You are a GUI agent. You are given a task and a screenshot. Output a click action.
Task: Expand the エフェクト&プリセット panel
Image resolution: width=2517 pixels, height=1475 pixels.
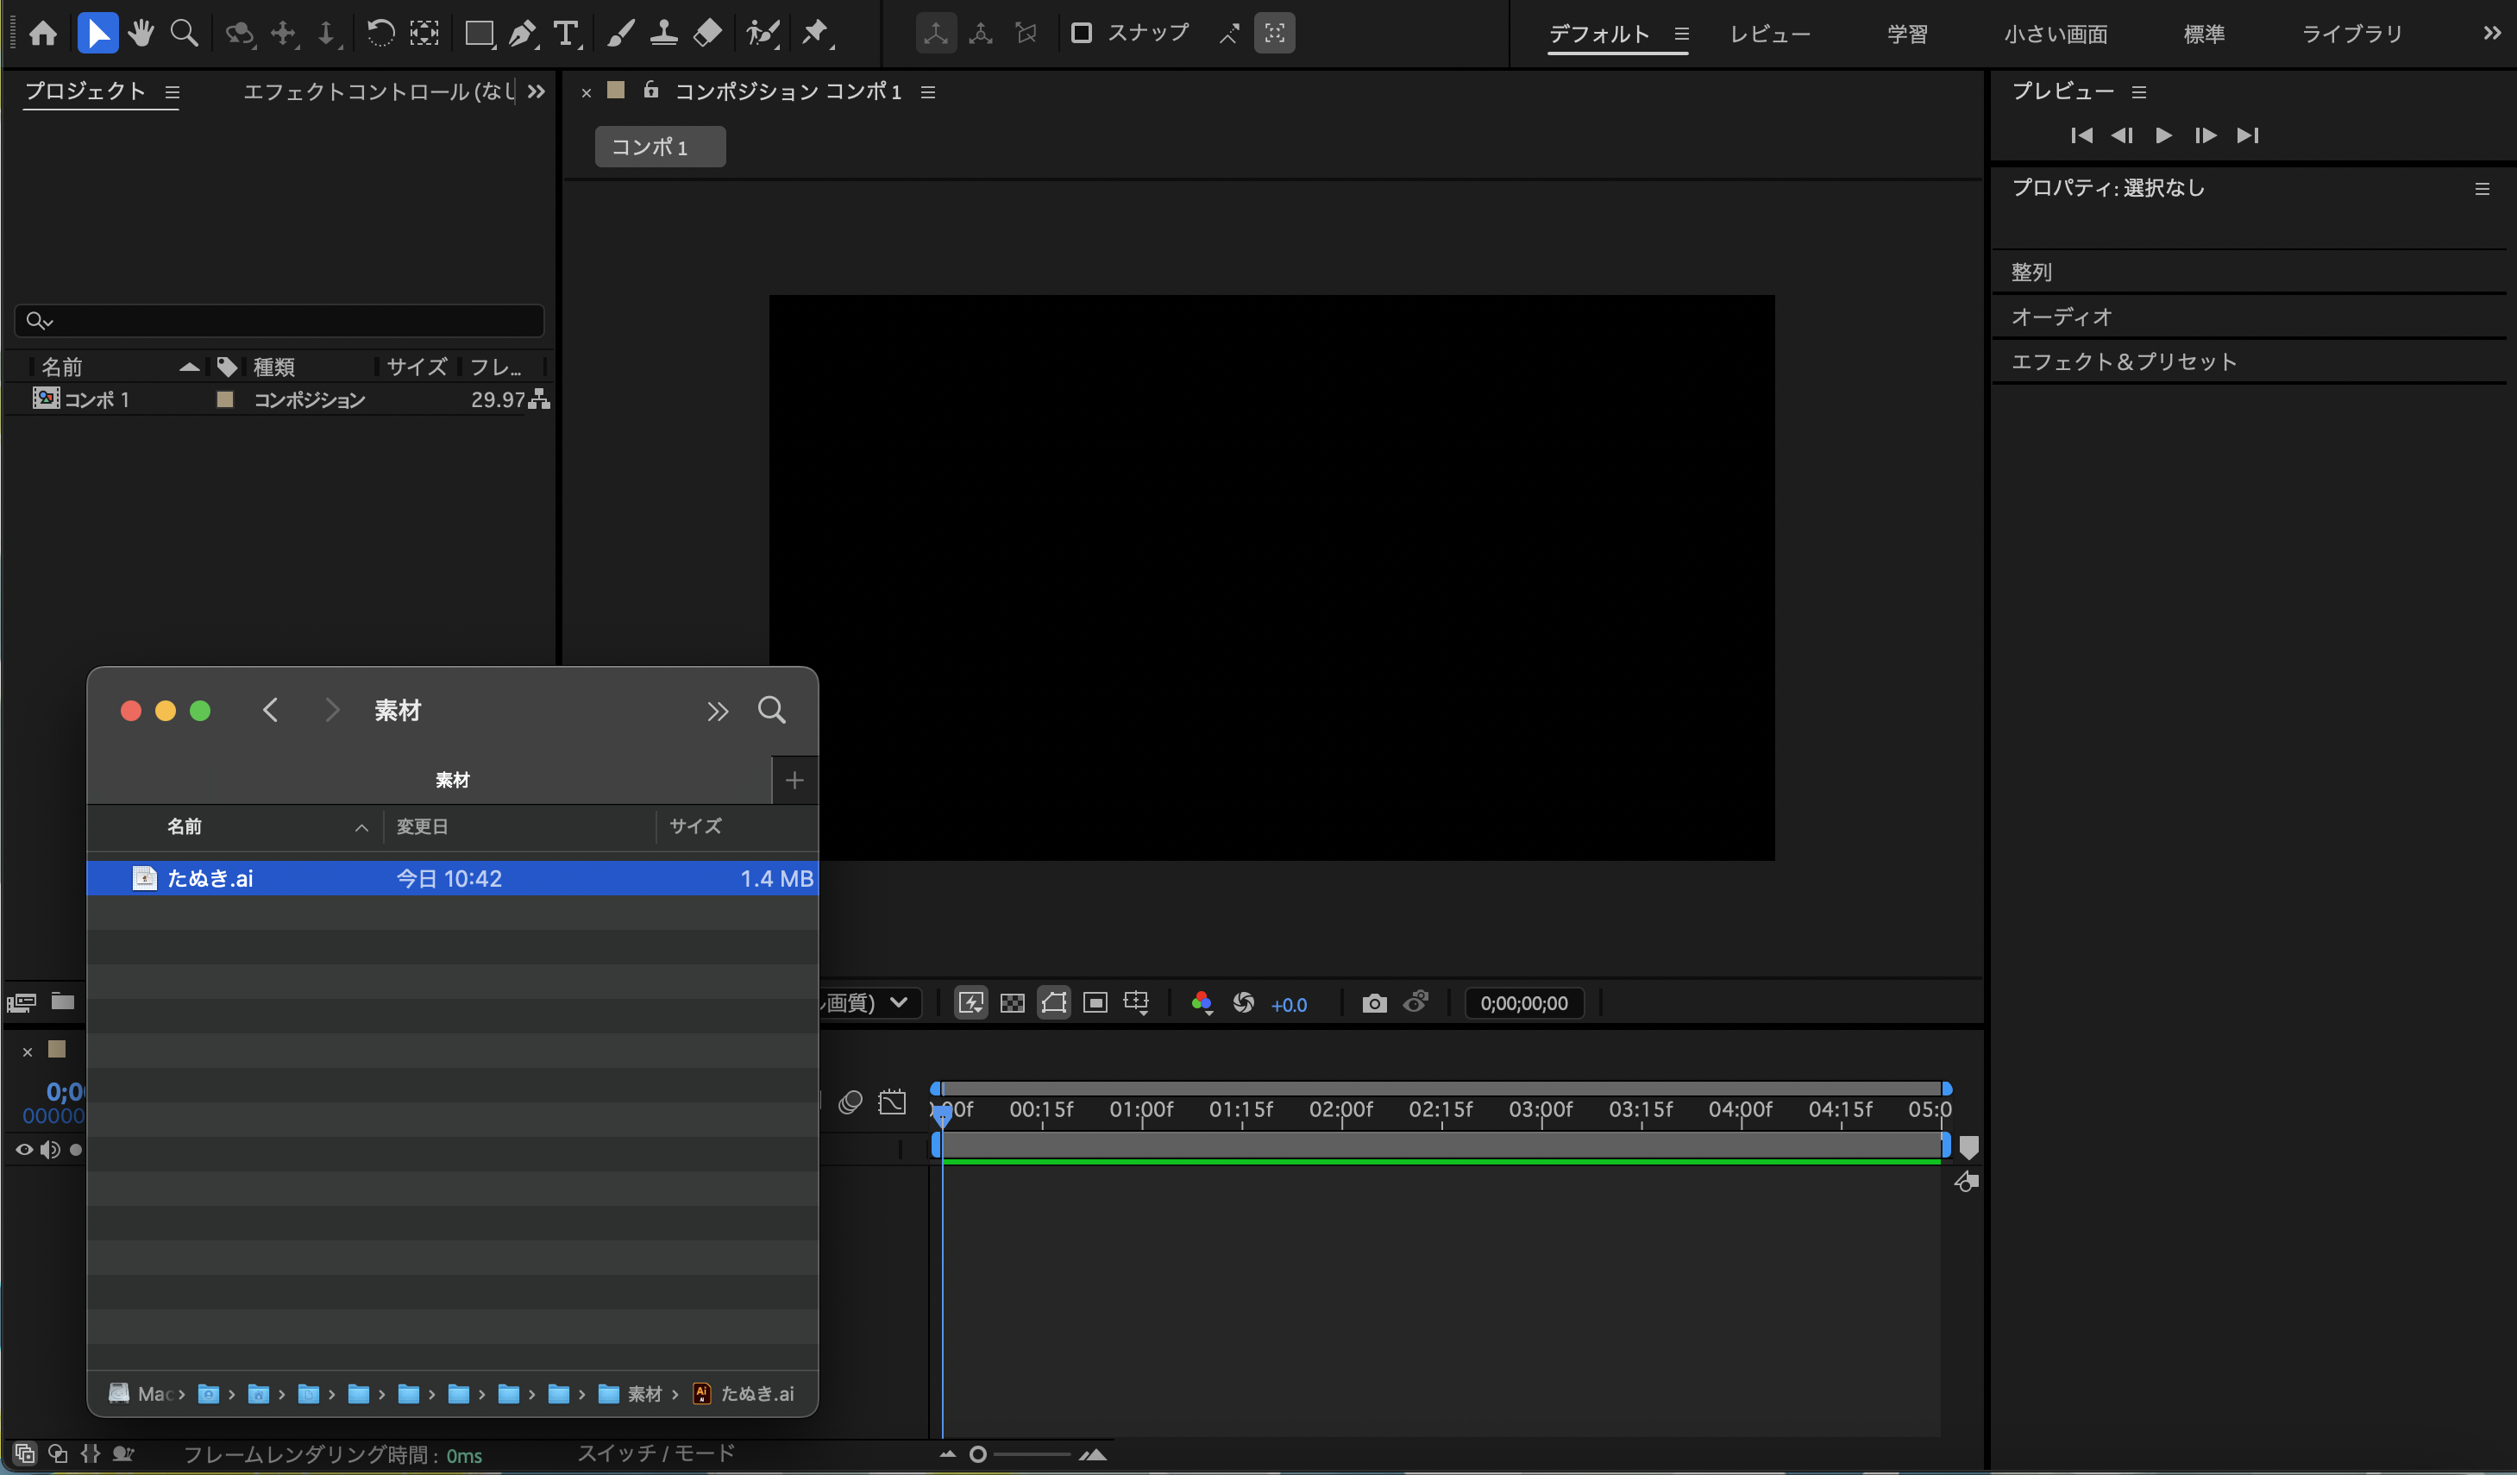tap(2124, 361)
